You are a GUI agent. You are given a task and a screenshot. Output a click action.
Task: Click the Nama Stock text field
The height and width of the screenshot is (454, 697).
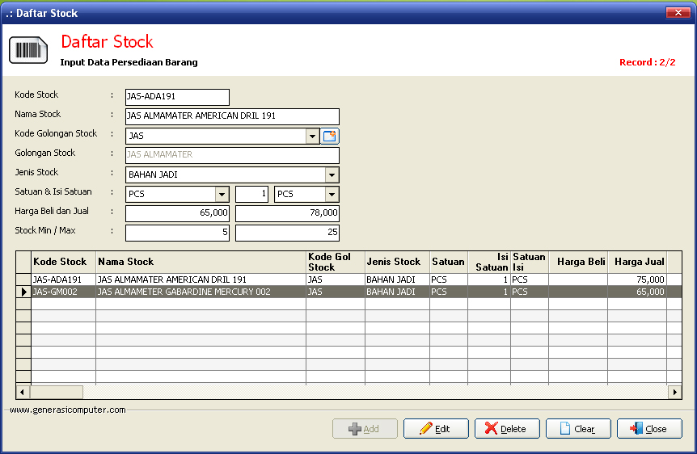pyautogui.click(x=232, y=117)
